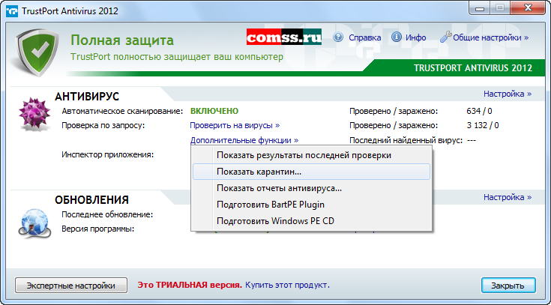This screenshot has width=551, height=305.
Task: Select Показать результаты последней проверки
Action: 304,155
